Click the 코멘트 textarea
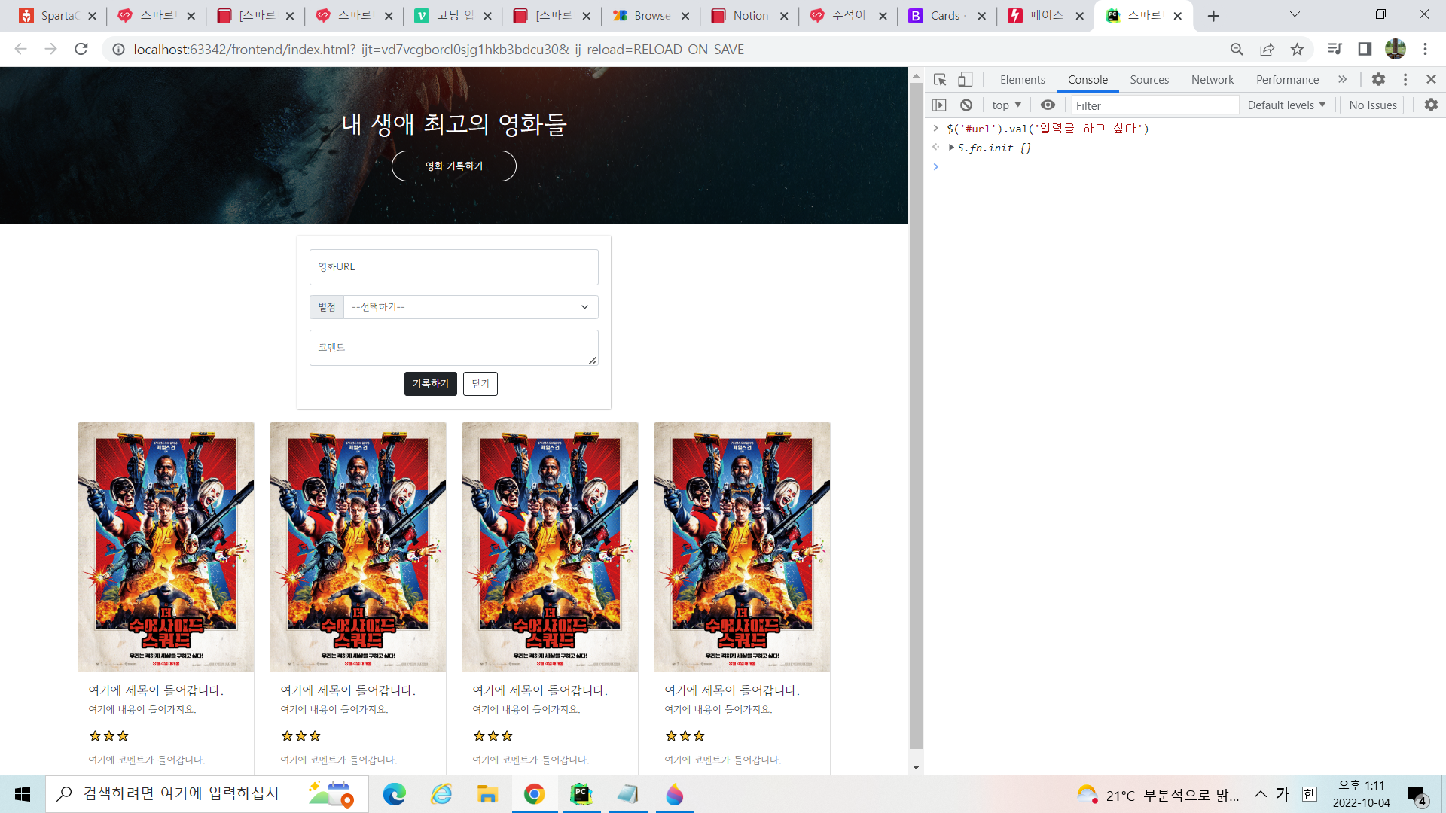 (x=454, y=348)
